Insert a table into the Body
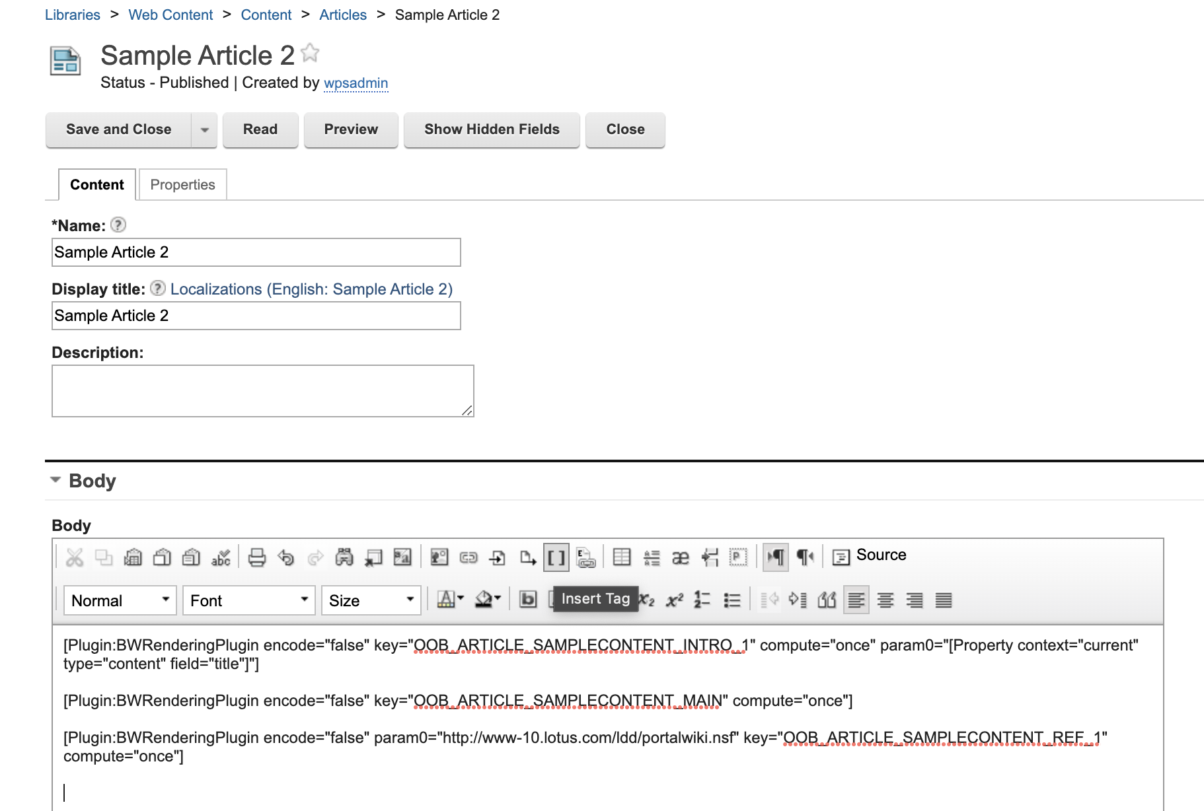Viewport: 1204px width, 811px height. 621,557
